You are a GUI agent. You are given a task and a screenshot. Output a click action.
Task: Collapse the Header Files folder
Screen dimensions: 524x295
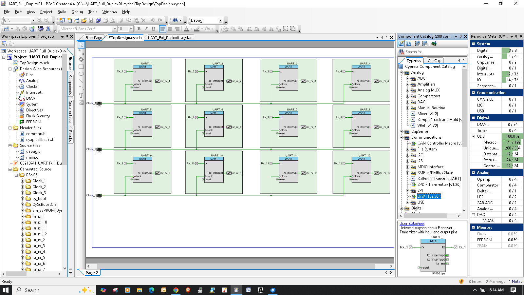pyautogui.click(x=10, y=128)
